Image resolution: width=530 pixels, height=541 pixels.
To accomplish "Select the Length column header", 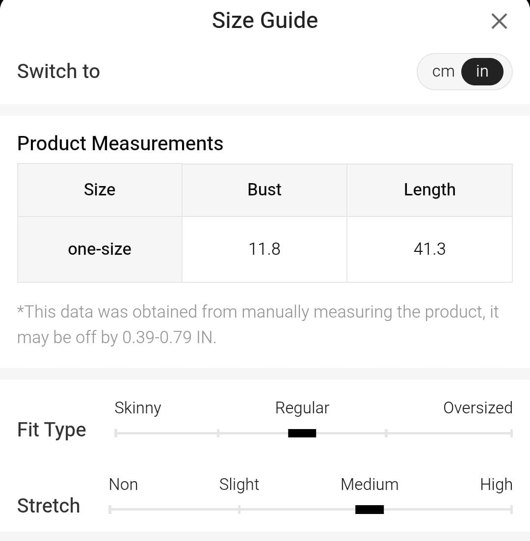I will point(429,190).
